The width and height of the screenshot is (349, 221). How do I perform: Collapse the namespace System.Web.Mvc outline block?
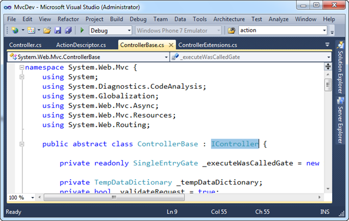pyautogui.click(x=22, y=67)
